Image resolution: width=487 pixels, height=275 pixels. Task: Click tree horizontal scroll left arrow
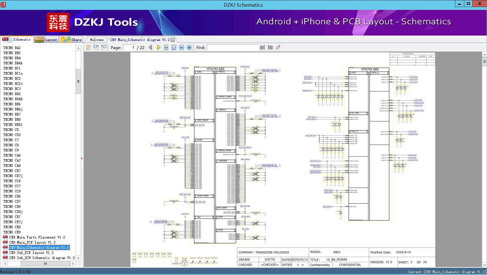tap(5, 264)
